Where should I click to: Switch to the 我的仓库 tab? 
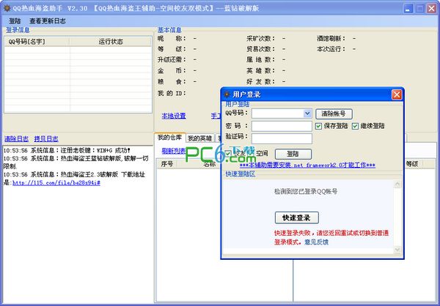[169, 138]
